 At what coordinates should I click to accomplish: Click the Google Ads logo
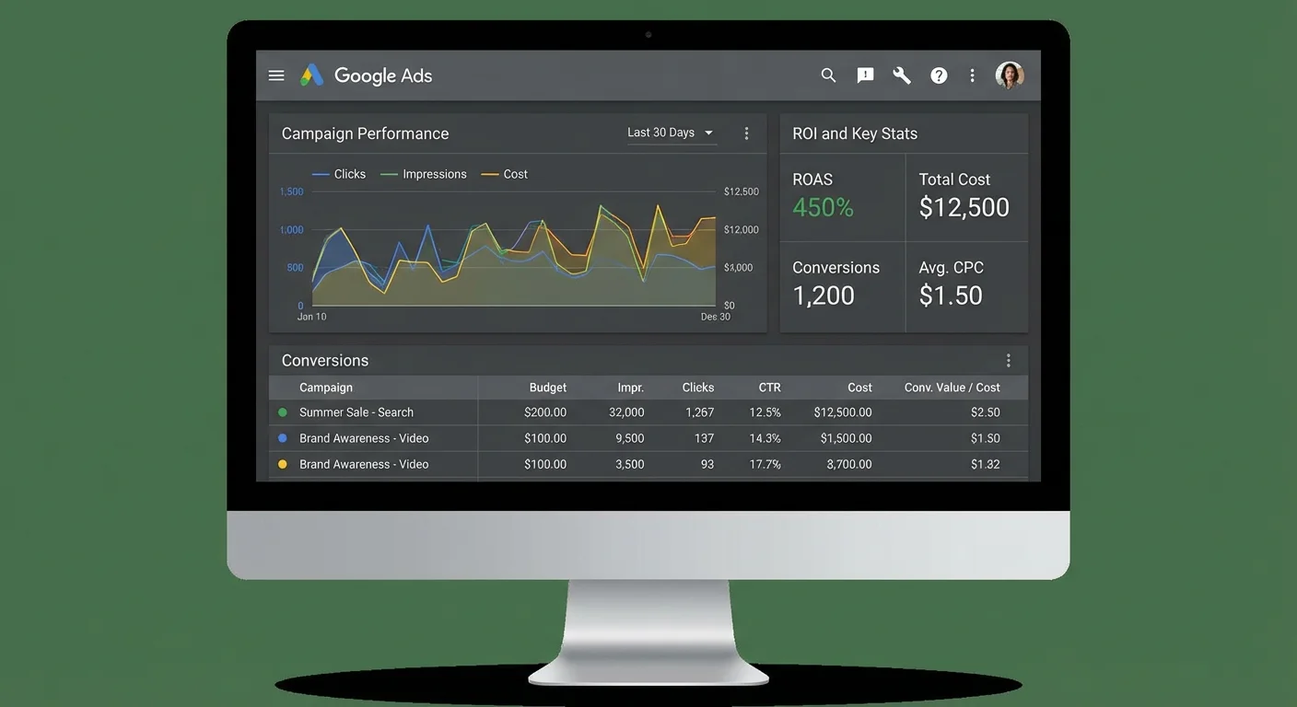(366, 75)
